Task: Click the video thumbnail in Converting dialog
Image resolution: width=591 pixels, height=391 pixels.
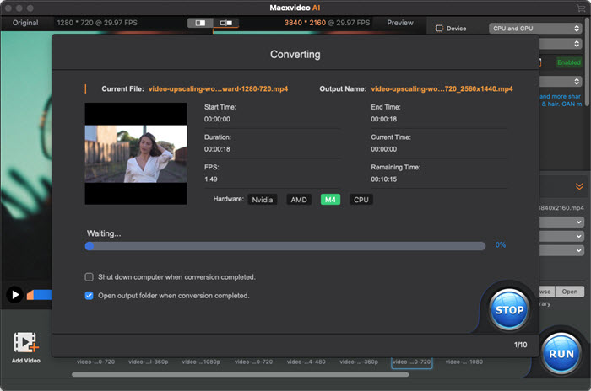Action: tap(136, 154)
